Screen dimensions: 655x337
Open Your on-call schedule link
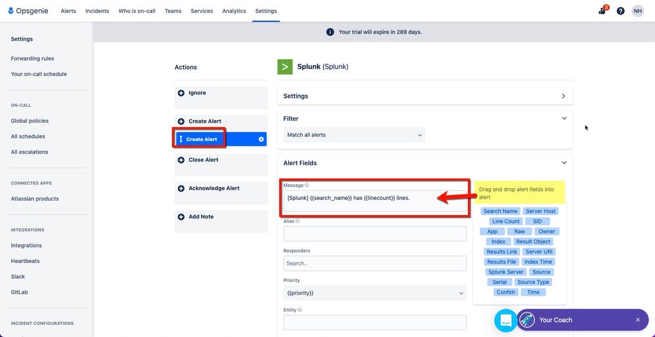click(39, 74)
